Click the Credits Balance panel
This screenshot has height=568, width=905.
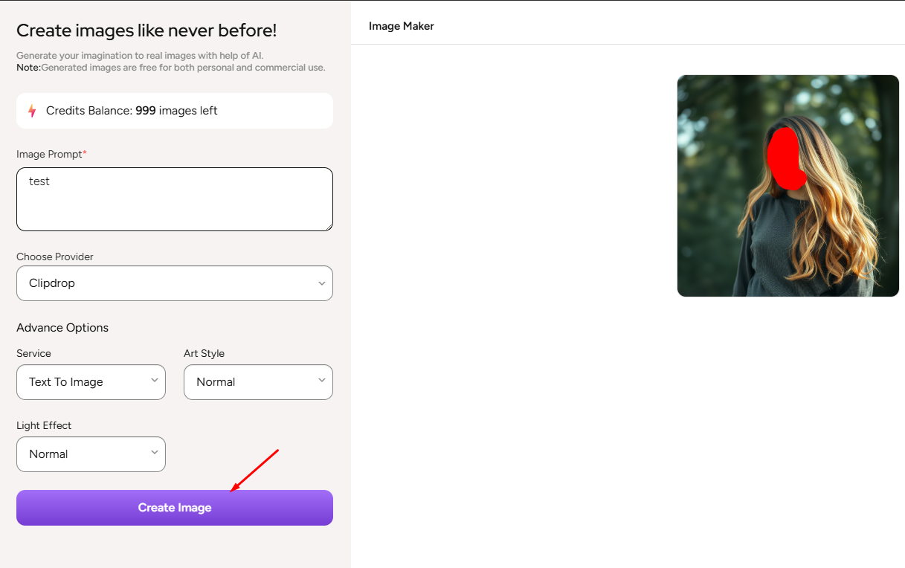pos(175,111)
